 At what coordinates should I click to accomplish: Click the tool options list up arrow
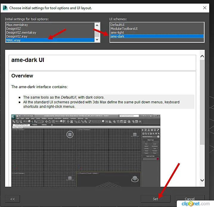[97, 25]
